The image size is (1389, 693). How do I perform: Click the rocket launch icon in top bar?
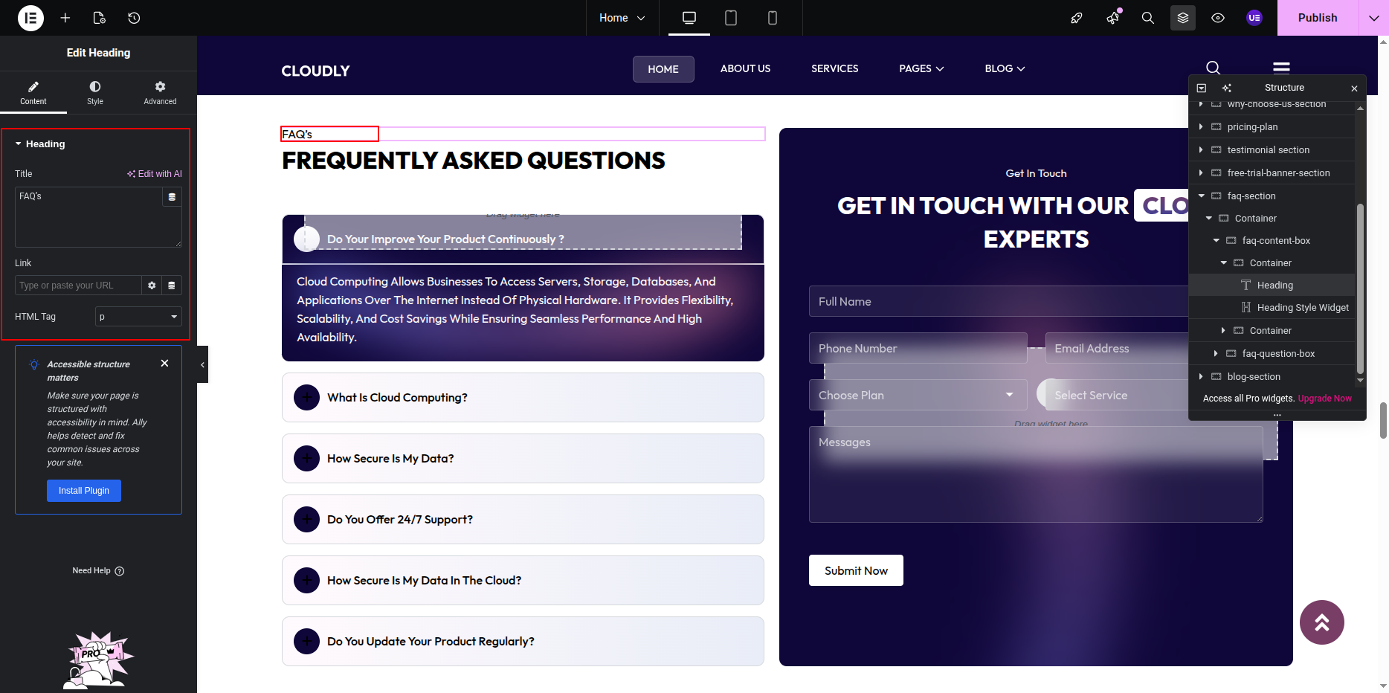click(x=1076, y=18)
